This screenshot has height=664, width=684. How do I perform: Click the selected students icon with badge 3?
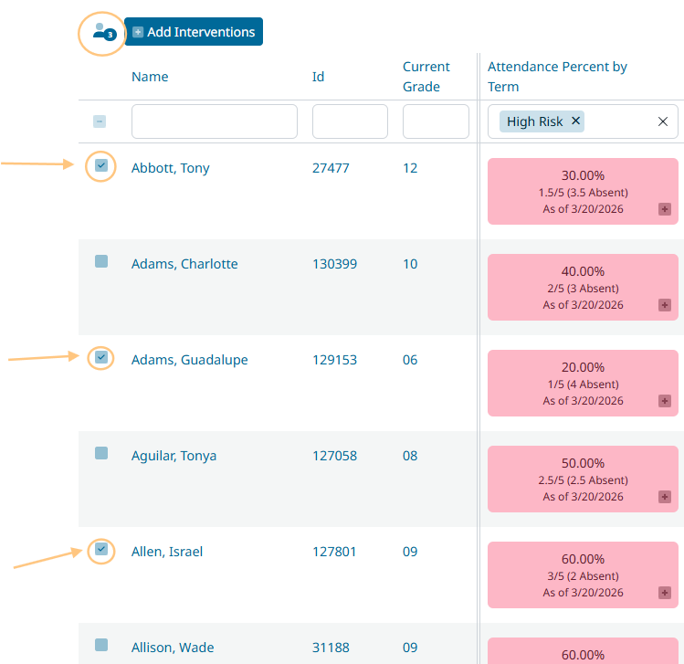coord(101,33)
